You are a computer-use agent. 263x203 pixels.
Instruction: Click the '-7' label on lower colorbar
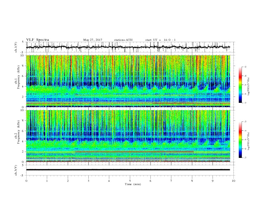click(x=245, y=158)
